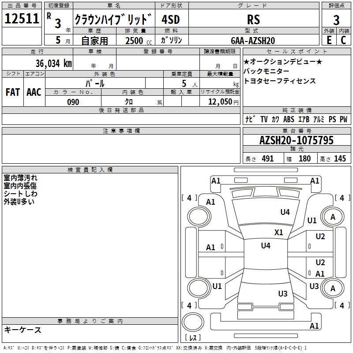Viewport: 353px width, 353px height.
Task: Select the overall evaluation score 3
Action: (x=336, y=20)
